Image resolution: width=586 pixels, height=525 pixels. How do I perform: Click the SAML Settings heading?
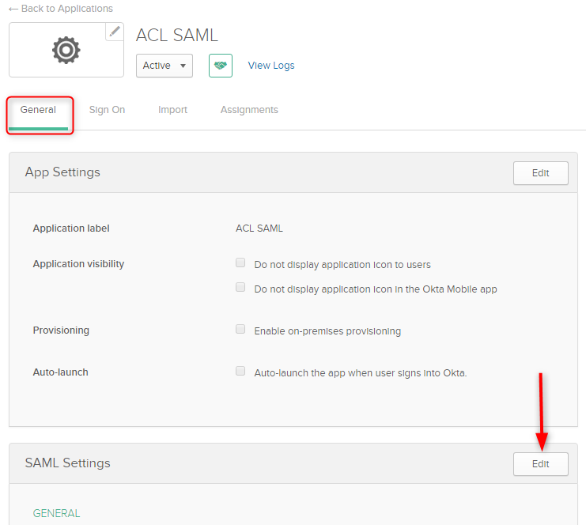tap(68, 463)
